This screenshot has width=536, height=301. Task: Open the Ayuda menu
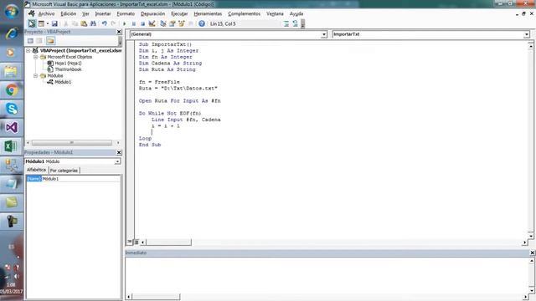pos(296,13)
